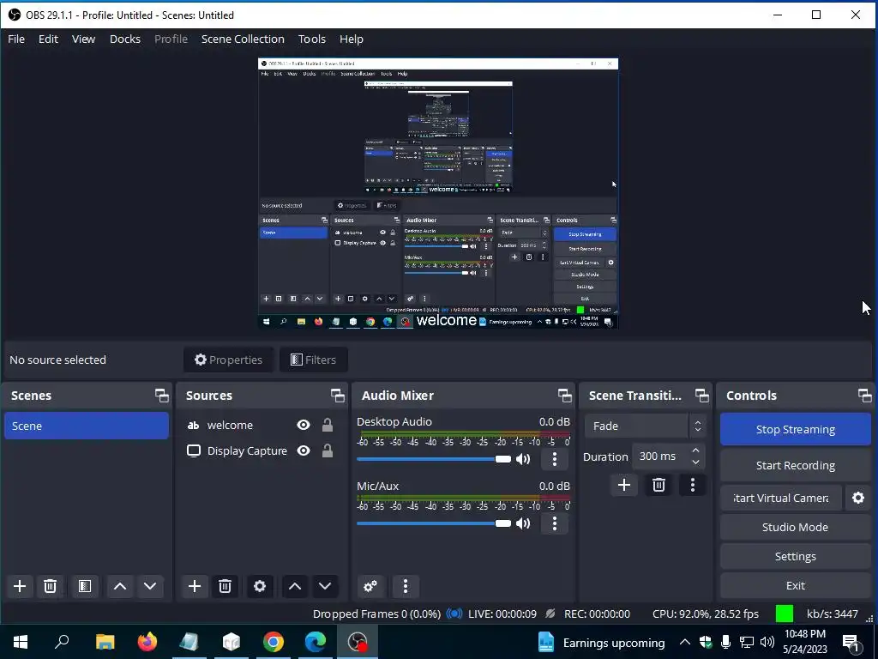Viewport: 878px width, 659px height.
Task: Adjust Mic/Aux volume slider
Action: pyautogui.click(x=434, y=523)
